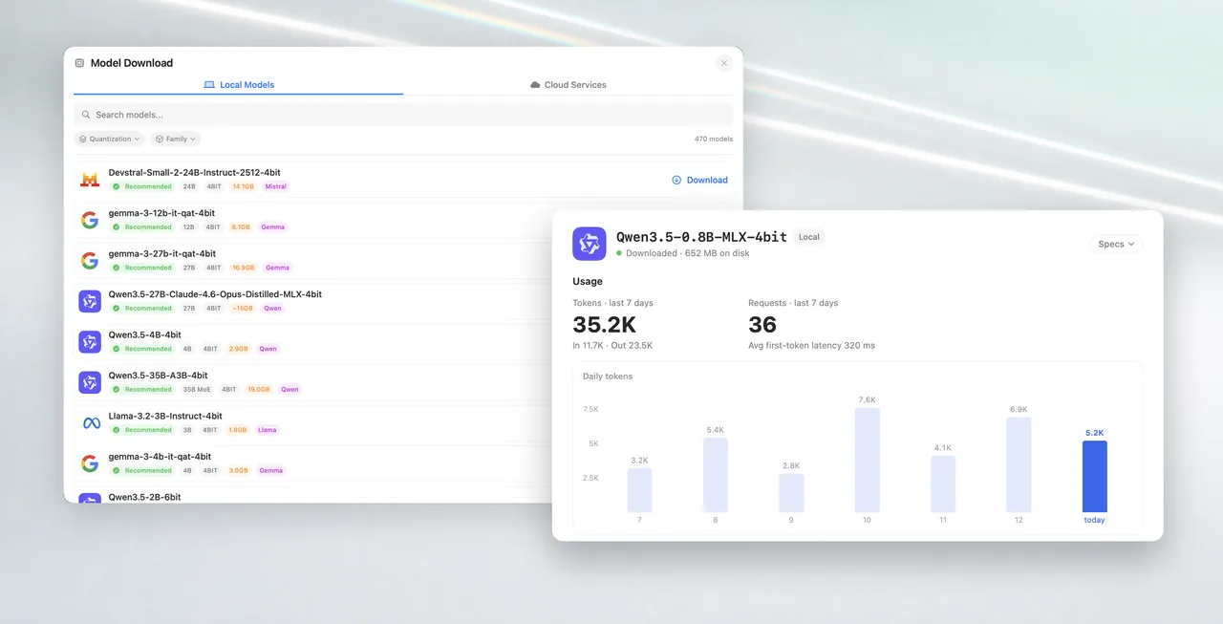Click the Recommended badge on Llama-3.2-3B-Instruct row
The height and width of the screenshot is (624, 1223).
[x=141, y=430]
